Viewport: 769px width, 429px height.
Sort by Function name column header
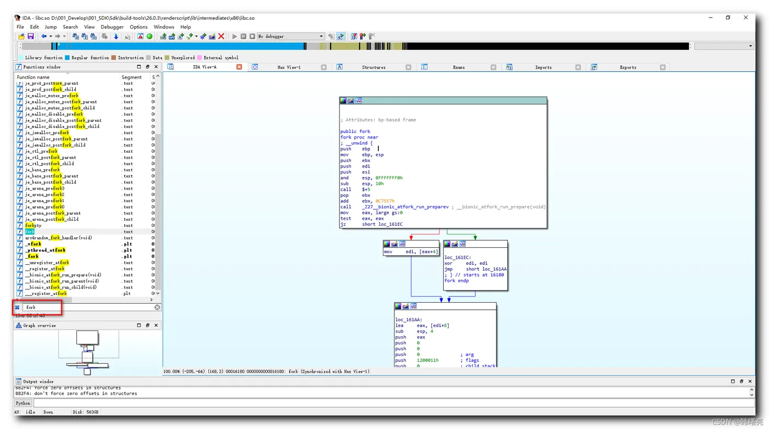coord(33,77)
